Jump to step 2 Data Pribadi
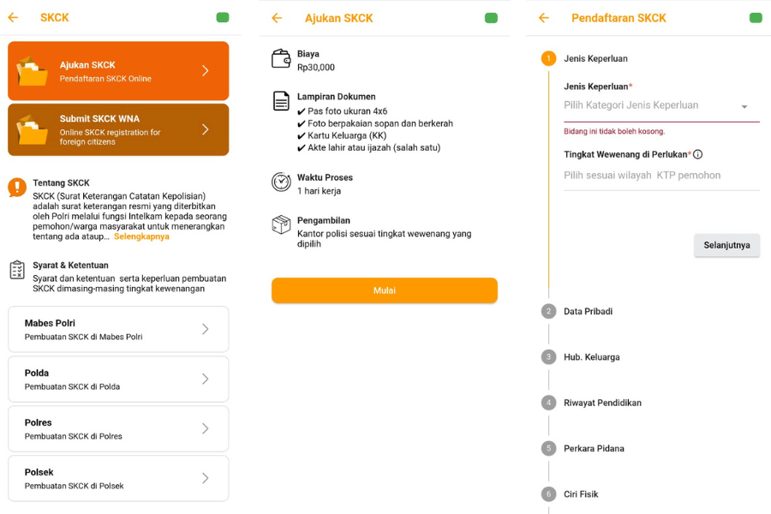This screenshot has height=514, width=771. [x=588, y=311]
